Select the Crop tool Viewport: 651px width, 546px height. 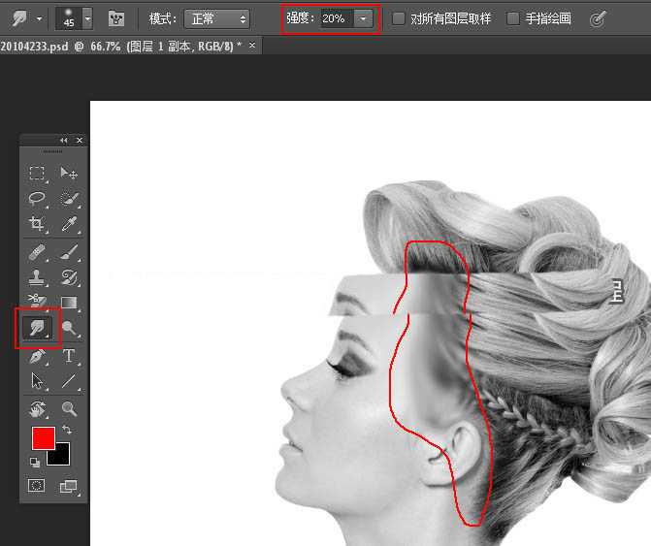click(37, 224)
